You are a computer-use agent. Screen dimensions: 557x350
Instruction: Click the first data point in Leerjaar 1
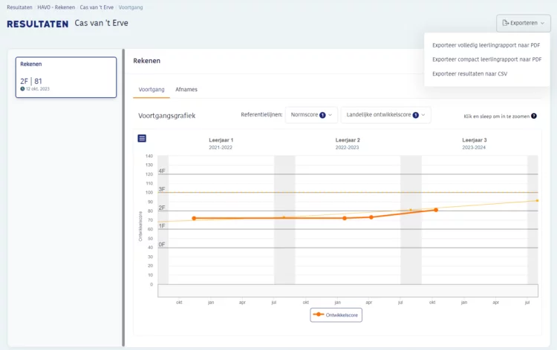tap(194, 219)
